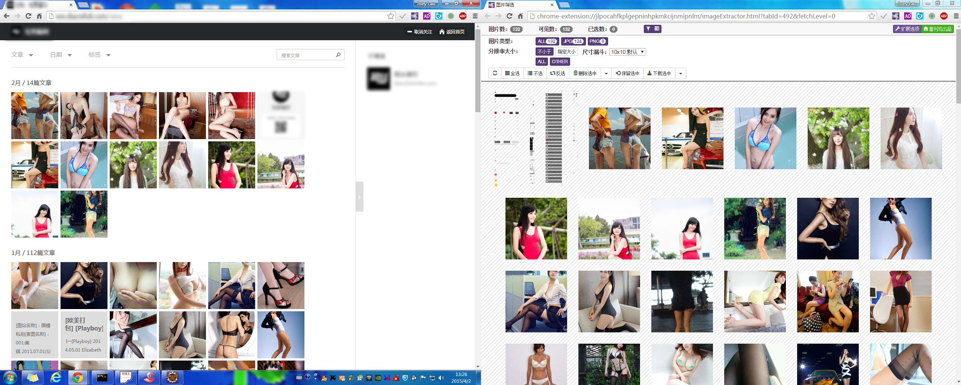This screenshot has height=385, width=961.
Task: Toggle the JPG 124 image type filter
Action: [573, 41]
